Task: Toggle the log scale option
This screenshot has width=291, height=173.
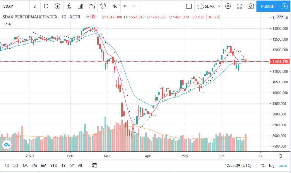Action: pyautogui.click(x=272, y=166)
